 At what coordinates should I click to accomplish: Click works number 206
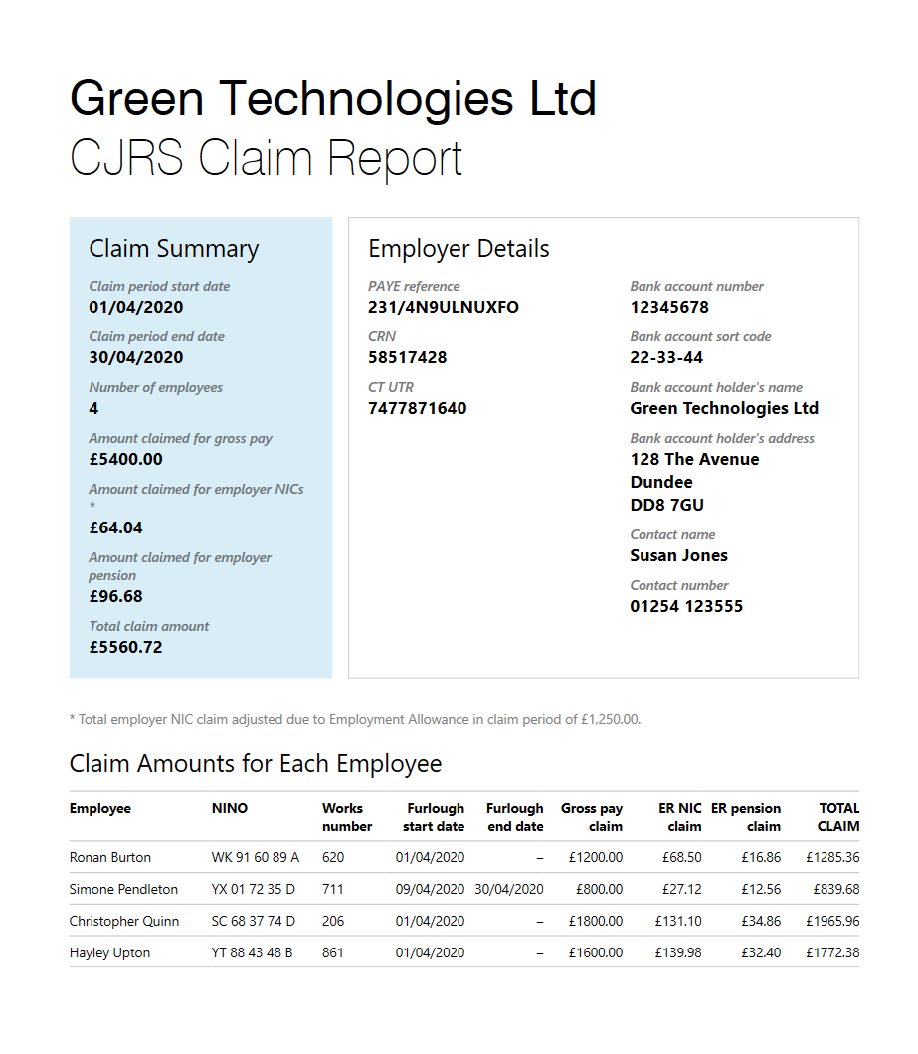point(333,921)
